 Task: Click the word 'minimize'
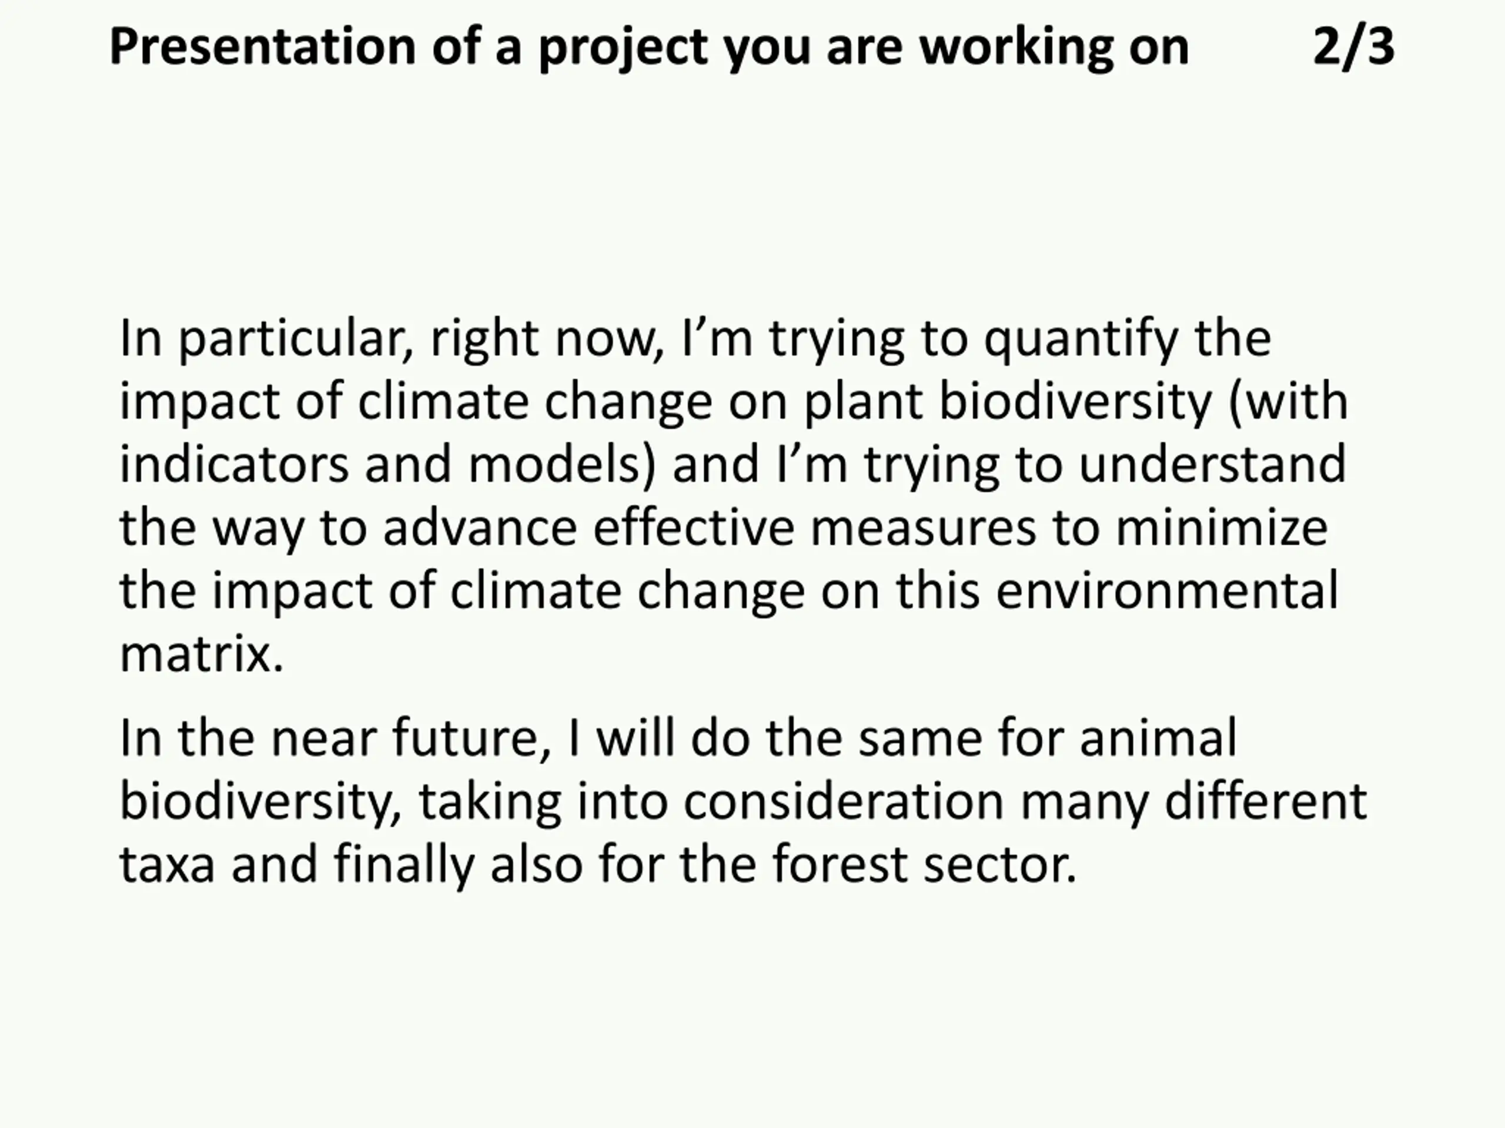(1221, 528)
